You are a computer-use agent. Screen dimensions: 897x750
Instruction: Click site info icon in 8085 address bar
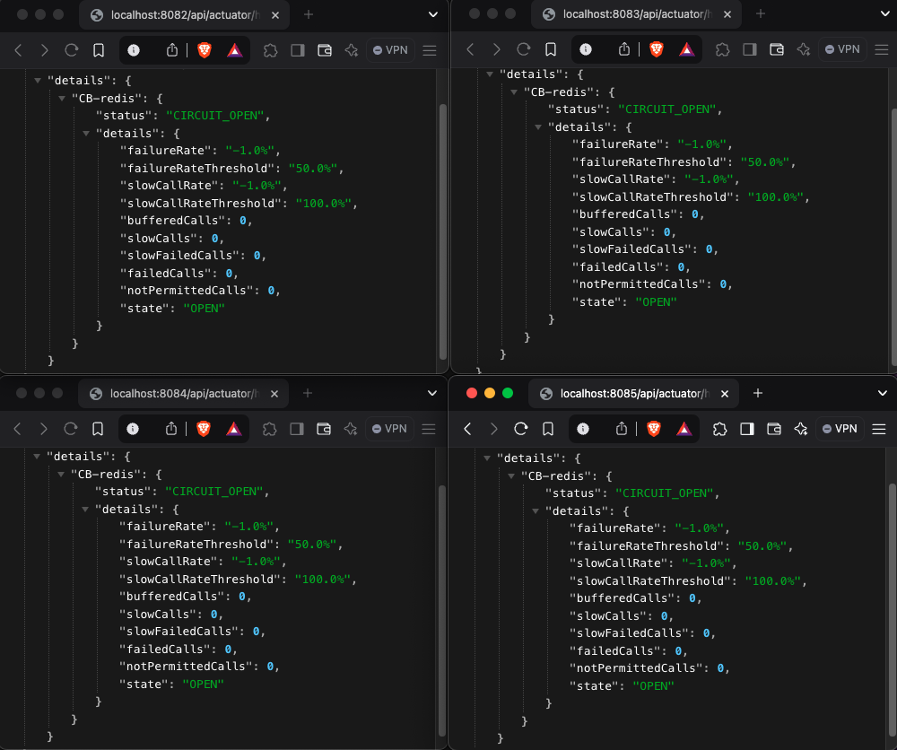pyautogui.click(x=584, y=429)
